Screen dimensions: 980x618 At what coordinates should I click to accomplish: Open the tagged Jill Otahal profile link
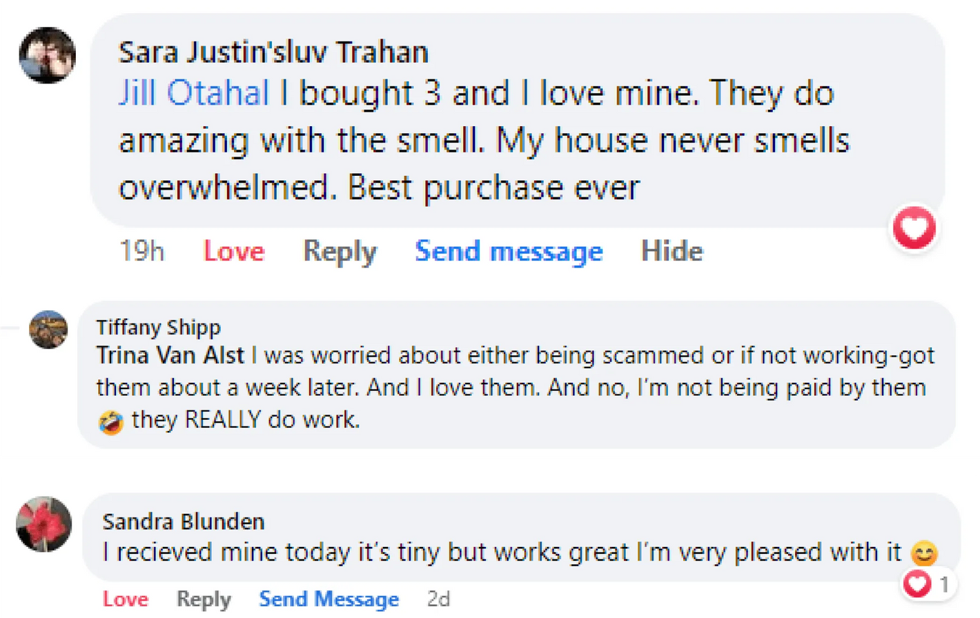click(x=194, y=94)
